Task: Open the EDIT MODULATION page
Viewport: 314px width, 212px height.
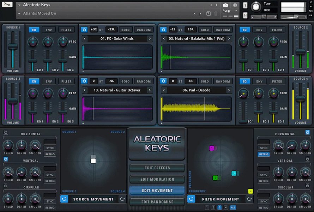Action: tap(157, 179)
